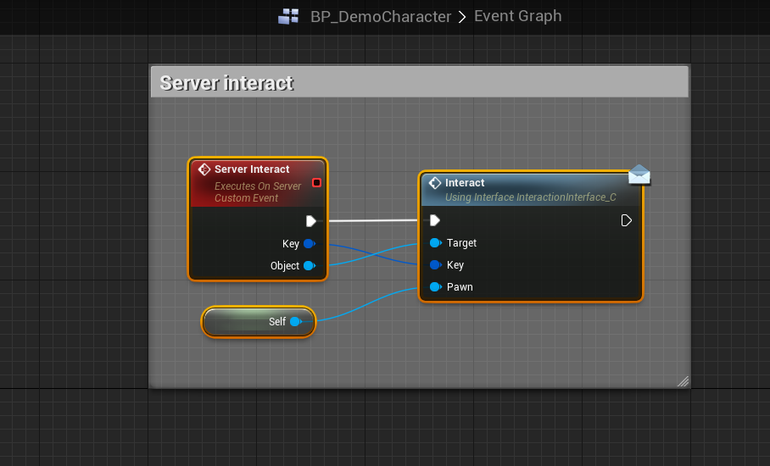Click the Blueprint icon beside BP_DemoCharacter
The image size is (770, 466).
288,16
